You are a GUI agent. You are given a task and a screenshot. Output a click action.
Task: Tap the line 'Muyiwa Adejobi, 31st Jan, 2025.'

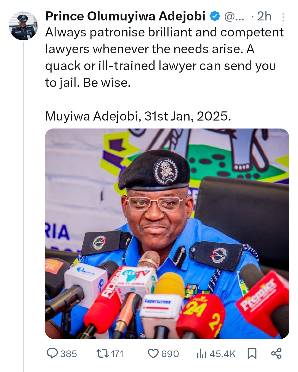click(x=138, y=116)
